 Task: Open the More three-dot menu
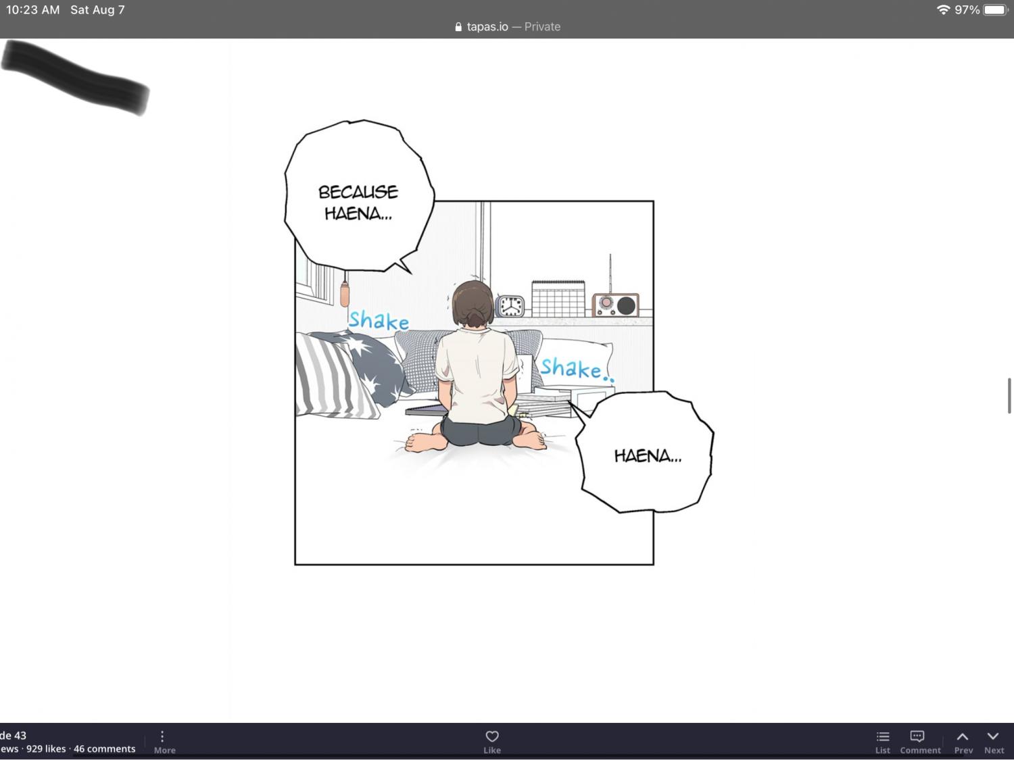(x=162, y=736)
